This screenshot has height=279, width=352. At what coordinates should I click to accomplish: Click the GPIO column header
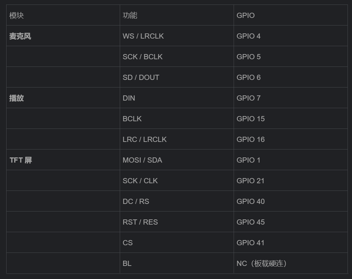point(291,15)
